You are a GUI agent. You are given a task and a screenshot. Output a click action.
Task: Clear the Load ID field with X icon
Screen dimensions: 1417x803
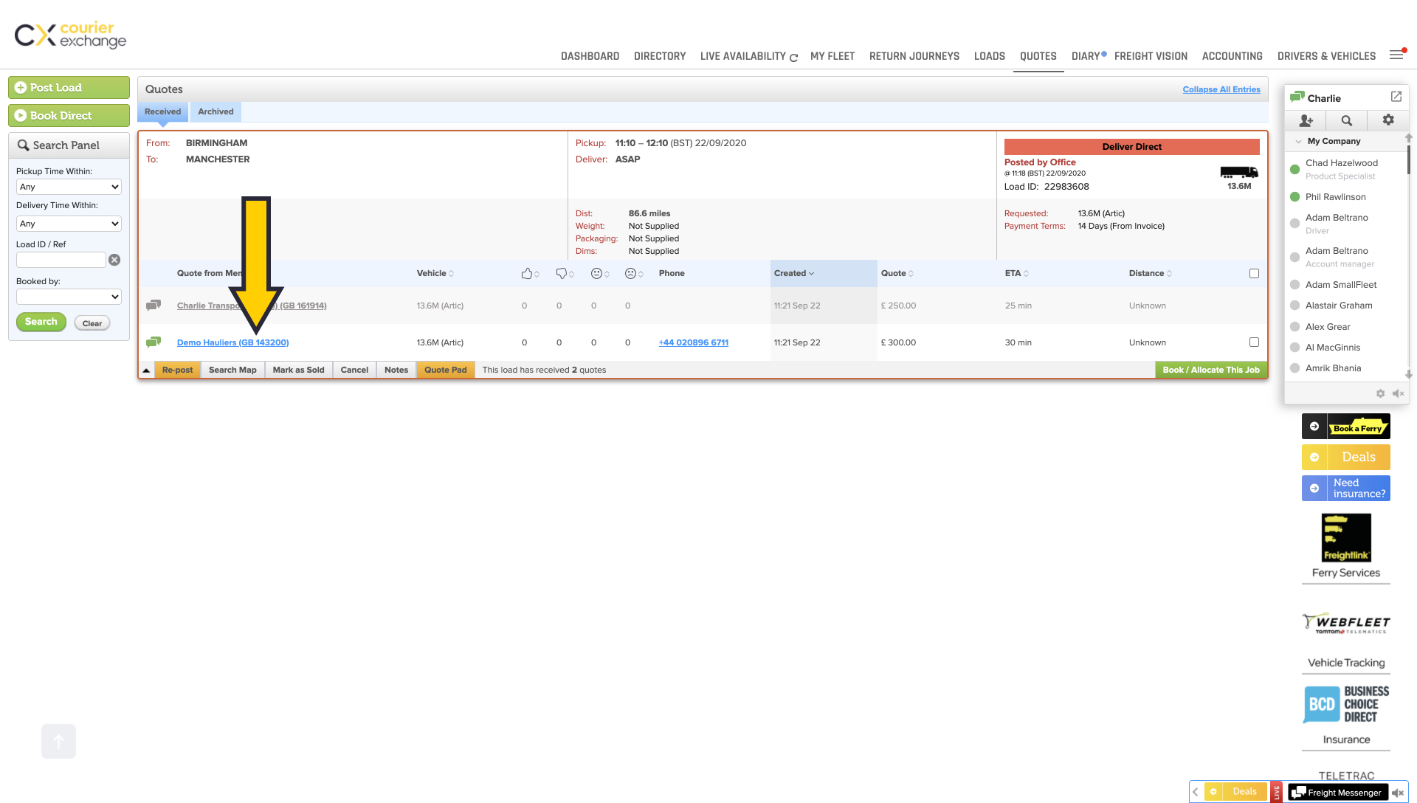click(114, 260)
